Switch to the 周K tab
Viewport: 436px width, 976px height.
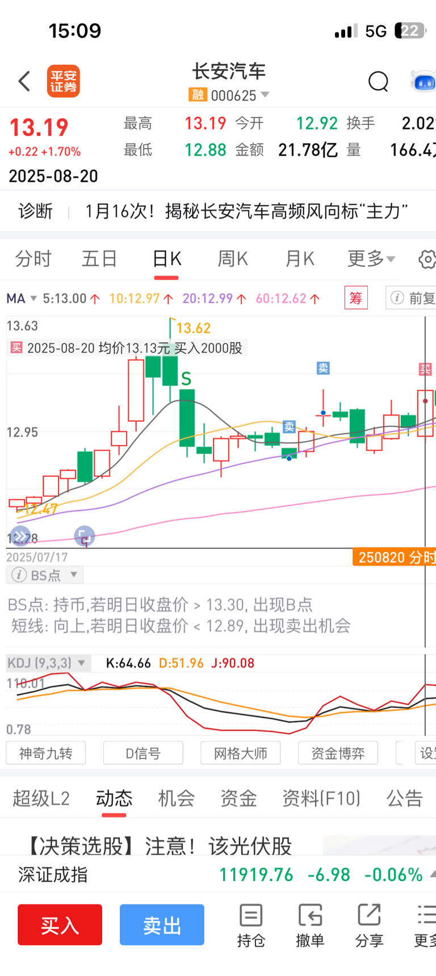click(233, 259)
